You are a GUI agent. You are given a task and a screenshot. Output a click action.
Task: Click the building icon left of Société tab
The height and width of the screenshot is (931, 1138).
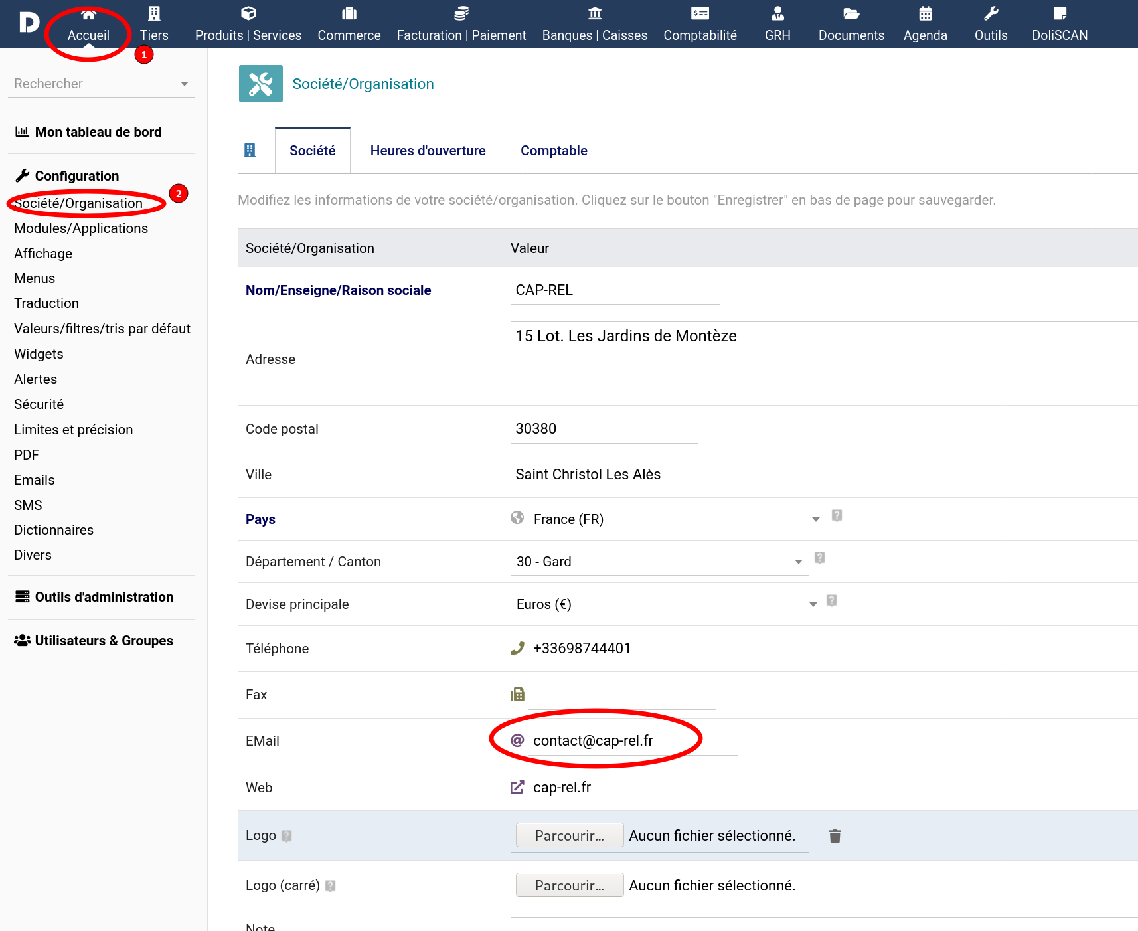[250, 151]
